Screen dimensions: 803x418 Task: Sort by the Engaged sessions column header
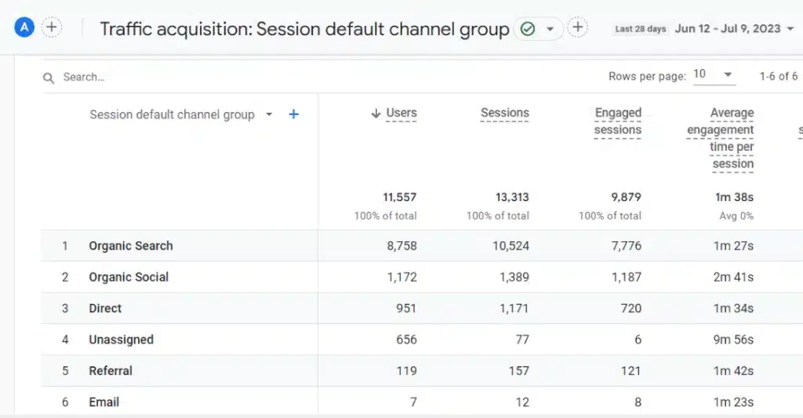point(618,121)
